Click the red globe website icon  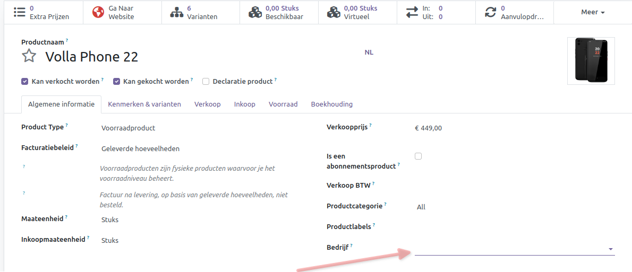(x=98, y=12)
